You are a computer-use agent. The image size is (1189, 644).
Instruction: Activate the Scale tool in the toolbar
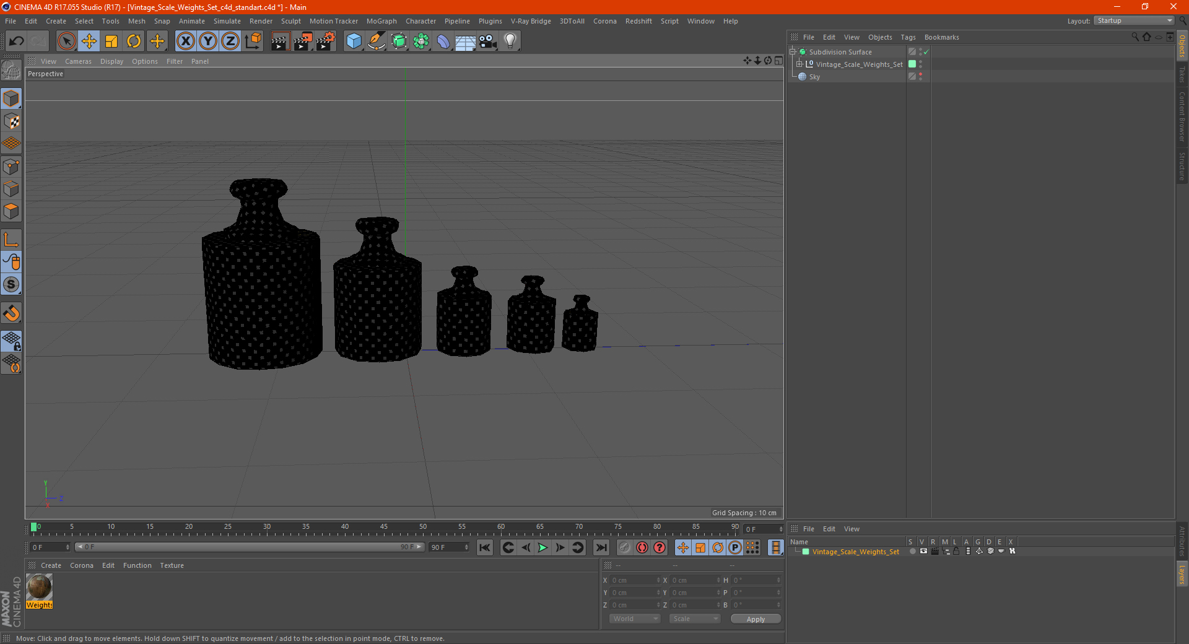(111, 41)
